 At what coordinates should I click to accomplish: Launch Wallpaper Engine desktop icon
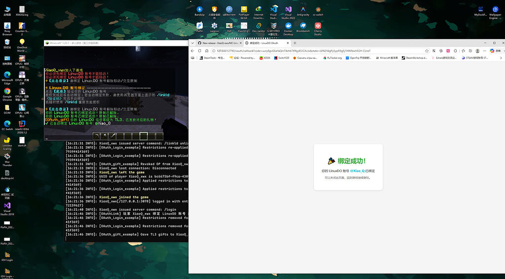pyautogui.click(x=495, y=12)
